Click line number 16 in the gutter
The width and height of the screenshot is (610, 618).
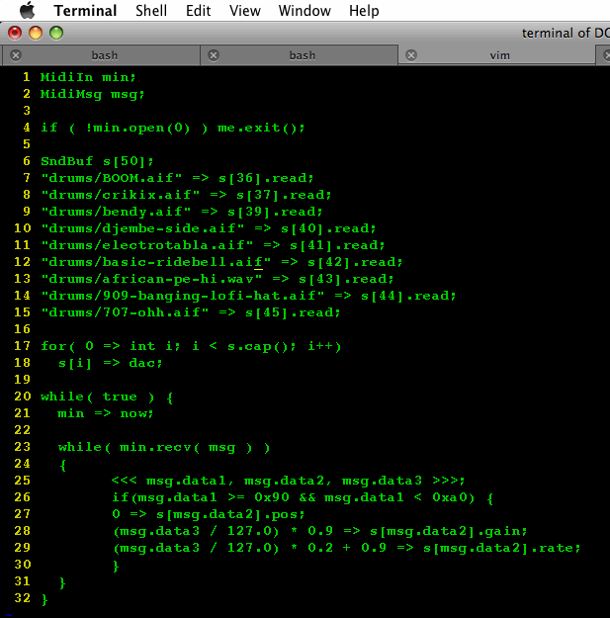click(22, 329)
